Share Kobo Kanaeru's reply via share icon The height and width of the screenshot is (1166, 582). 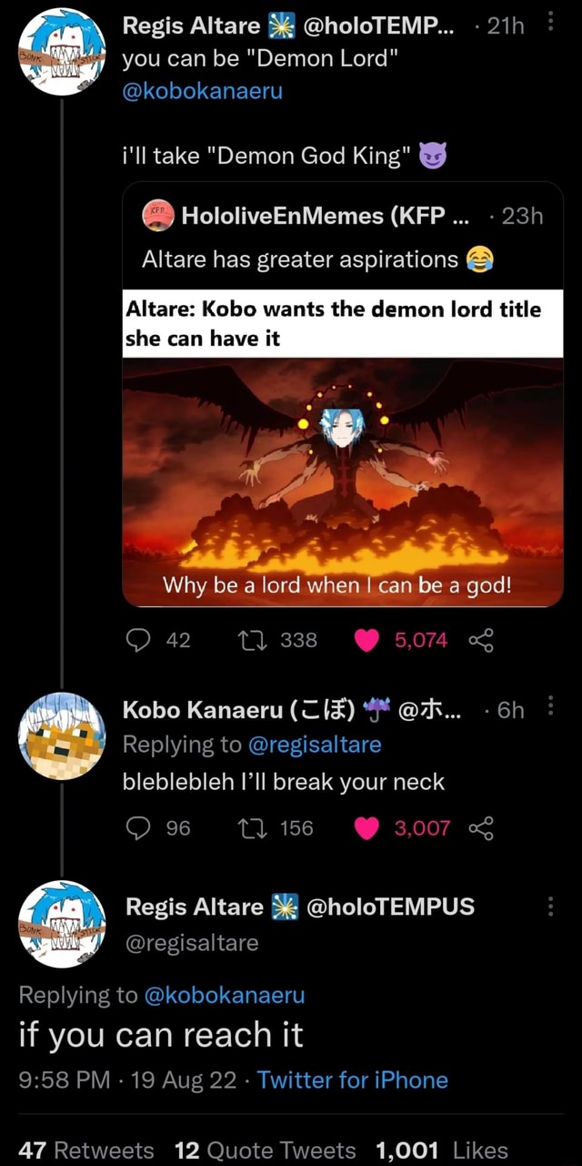click(483, 828)
